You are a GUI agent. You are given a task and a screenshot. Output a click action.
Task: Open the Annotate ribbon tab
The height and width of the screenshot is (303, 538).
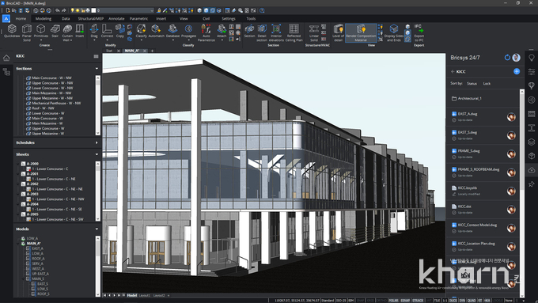pyautogui.click(x=116, y=18)
